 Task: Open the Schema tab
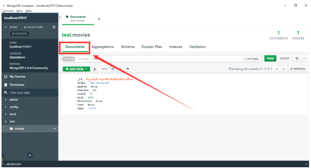(128, 47)
